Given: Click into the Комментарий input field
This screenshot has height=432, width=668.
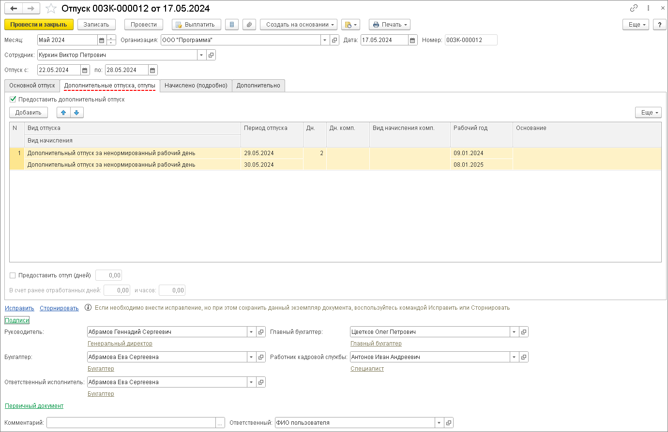Looking at the screenshot, I should [131, 423].
